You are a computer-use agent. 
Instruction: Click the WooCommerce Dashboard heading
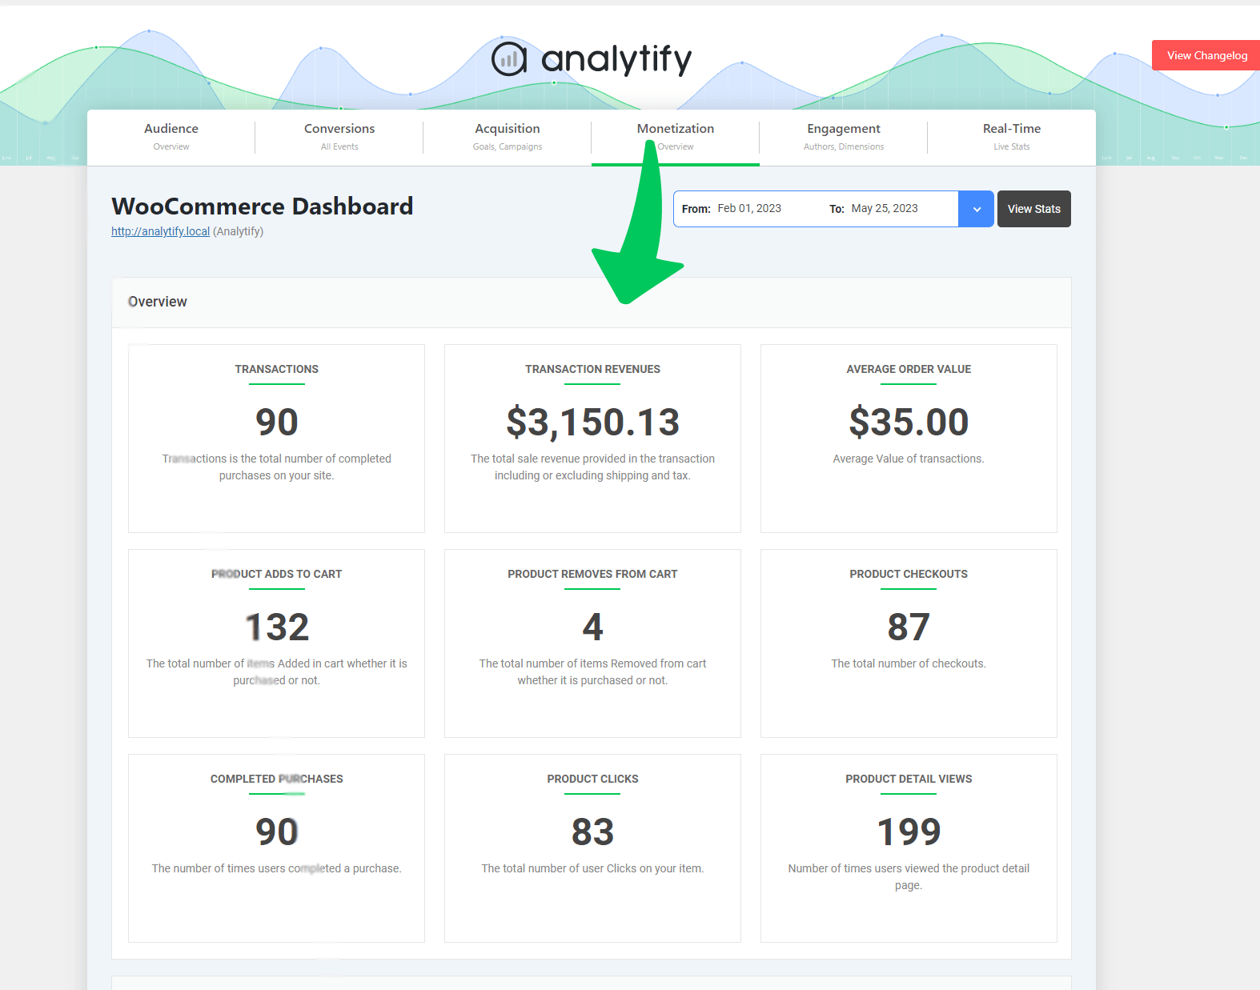[263, 206]
